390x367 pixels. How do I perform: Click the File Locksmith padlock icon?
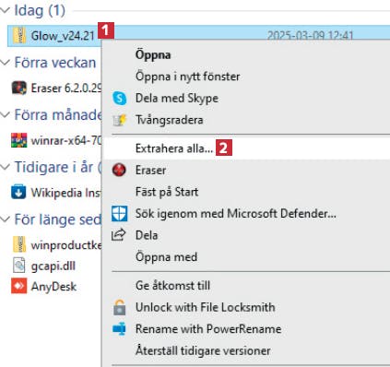(x=119, y=307)
